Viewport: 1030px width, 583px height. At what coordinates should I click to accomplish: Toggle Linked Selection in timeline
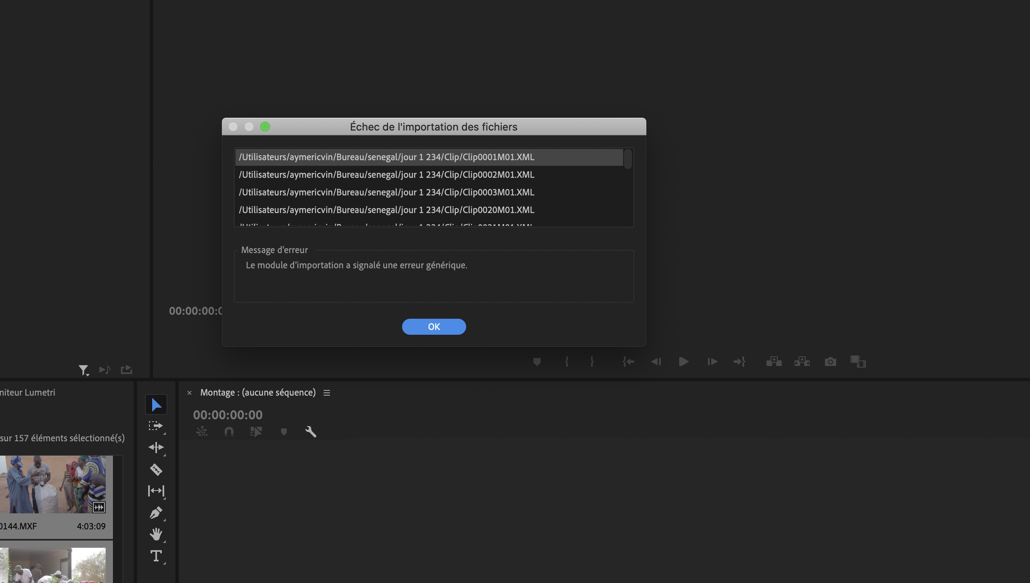click(x=256, y=432)
